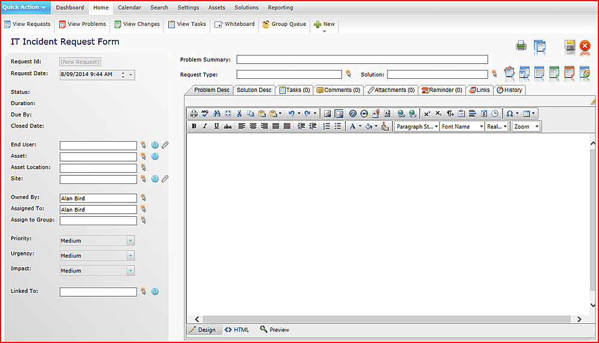Switch editor to HTML view
Image resolution: width=599 pixels, height=343 pixels.
coord(237,330)
